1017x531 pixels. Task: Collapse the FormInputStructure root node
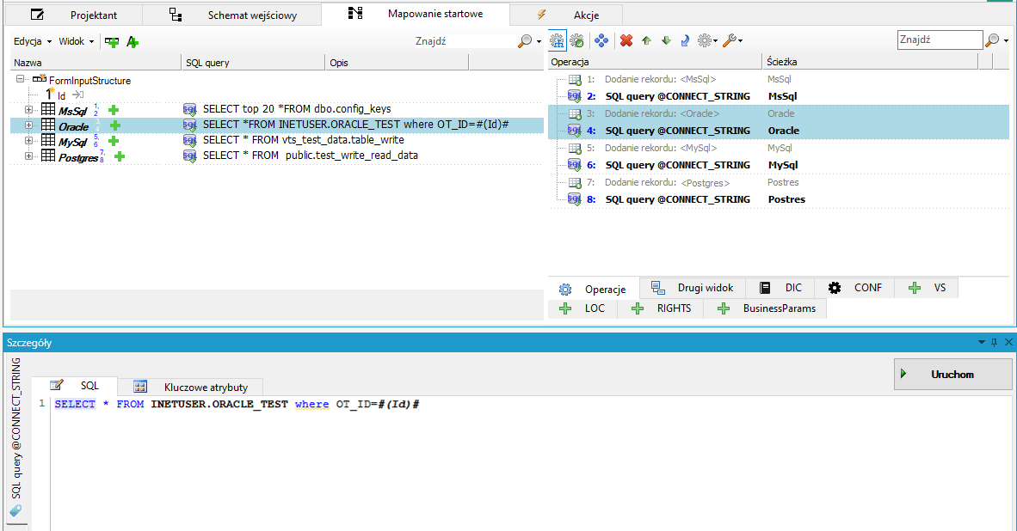20,79
